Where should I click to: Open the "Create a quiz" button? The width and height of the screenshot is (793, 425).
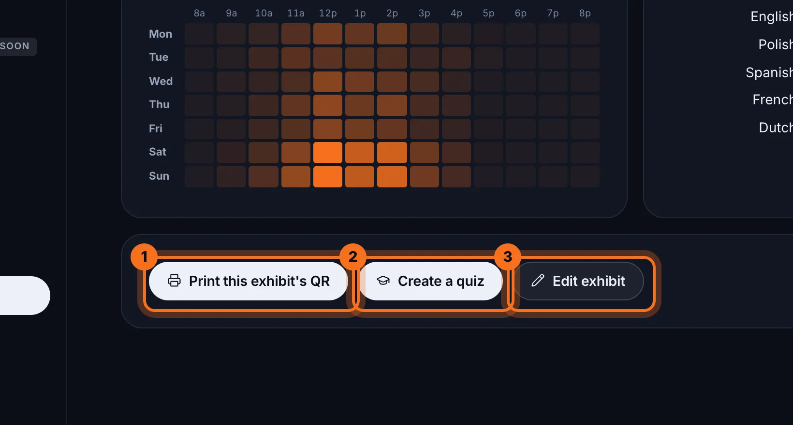click(430, 281)
